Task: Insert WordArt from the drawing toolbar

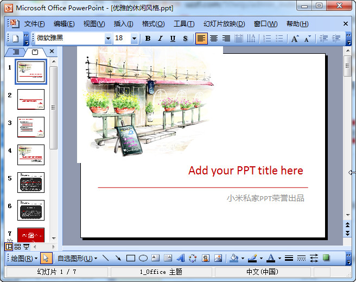Action: coord(181,258)
